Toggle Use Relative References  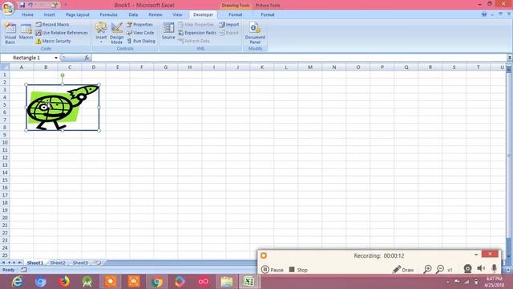point(62,33)
